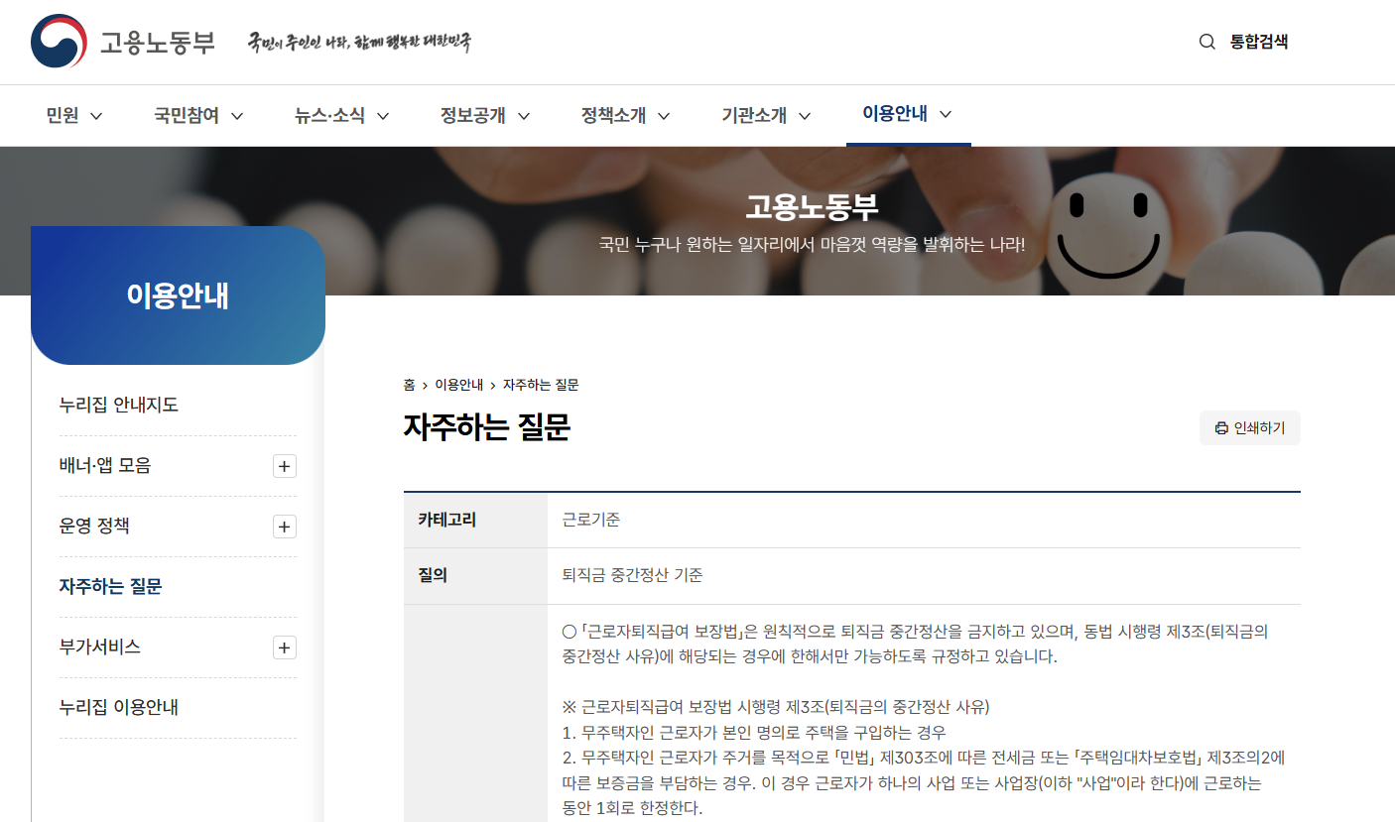This screenshot has width=1395, height=822.
Task: Click the header slogan image
Action: click(359, 43)
